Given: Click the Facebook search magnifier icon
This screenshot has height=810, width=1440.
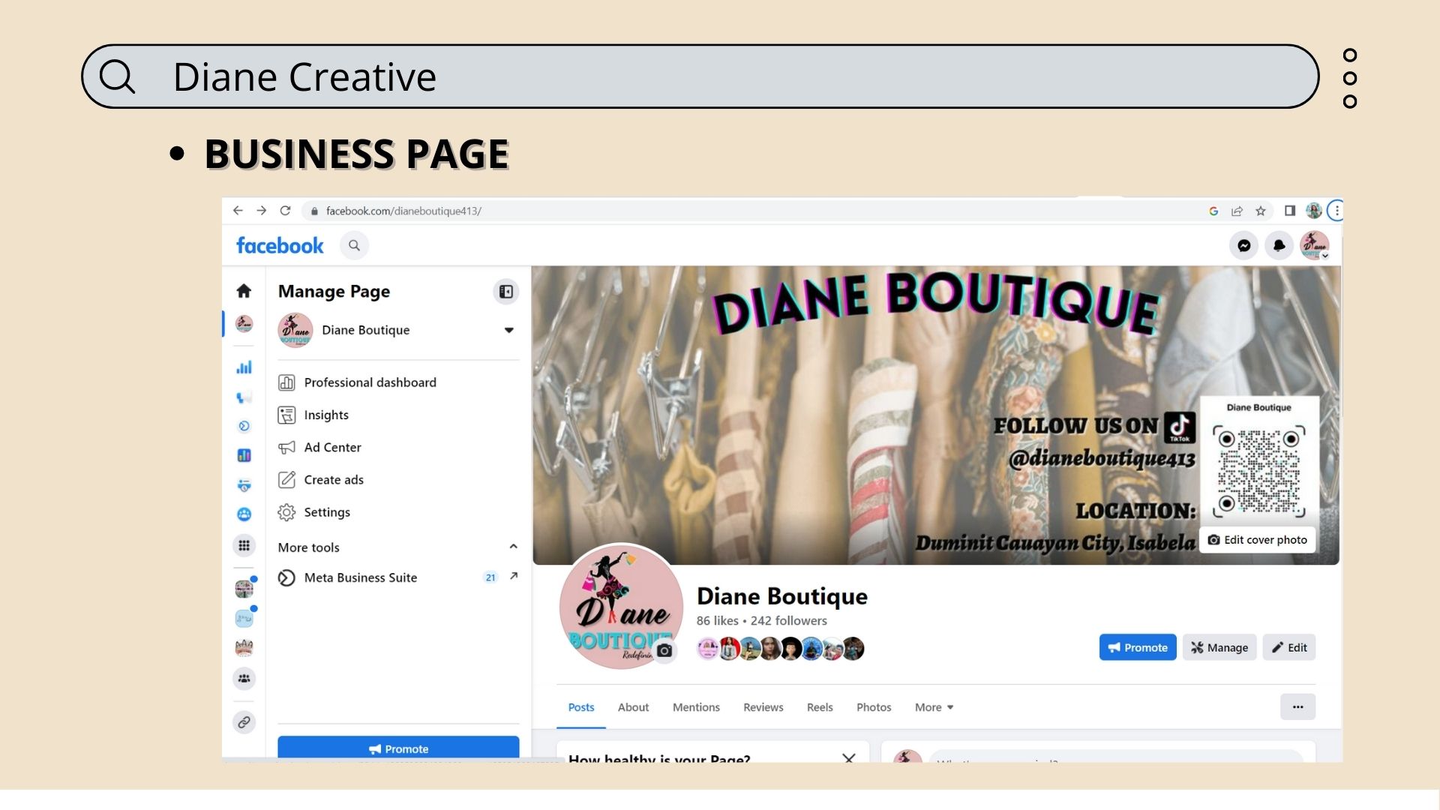Looking at the screenshot, I should [x=354, y=245].
